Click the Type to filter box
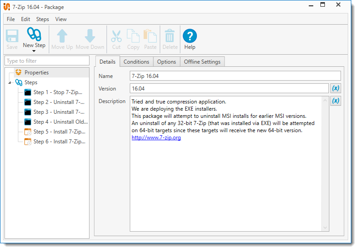The image size is (358, 250). tap(47, 61)
